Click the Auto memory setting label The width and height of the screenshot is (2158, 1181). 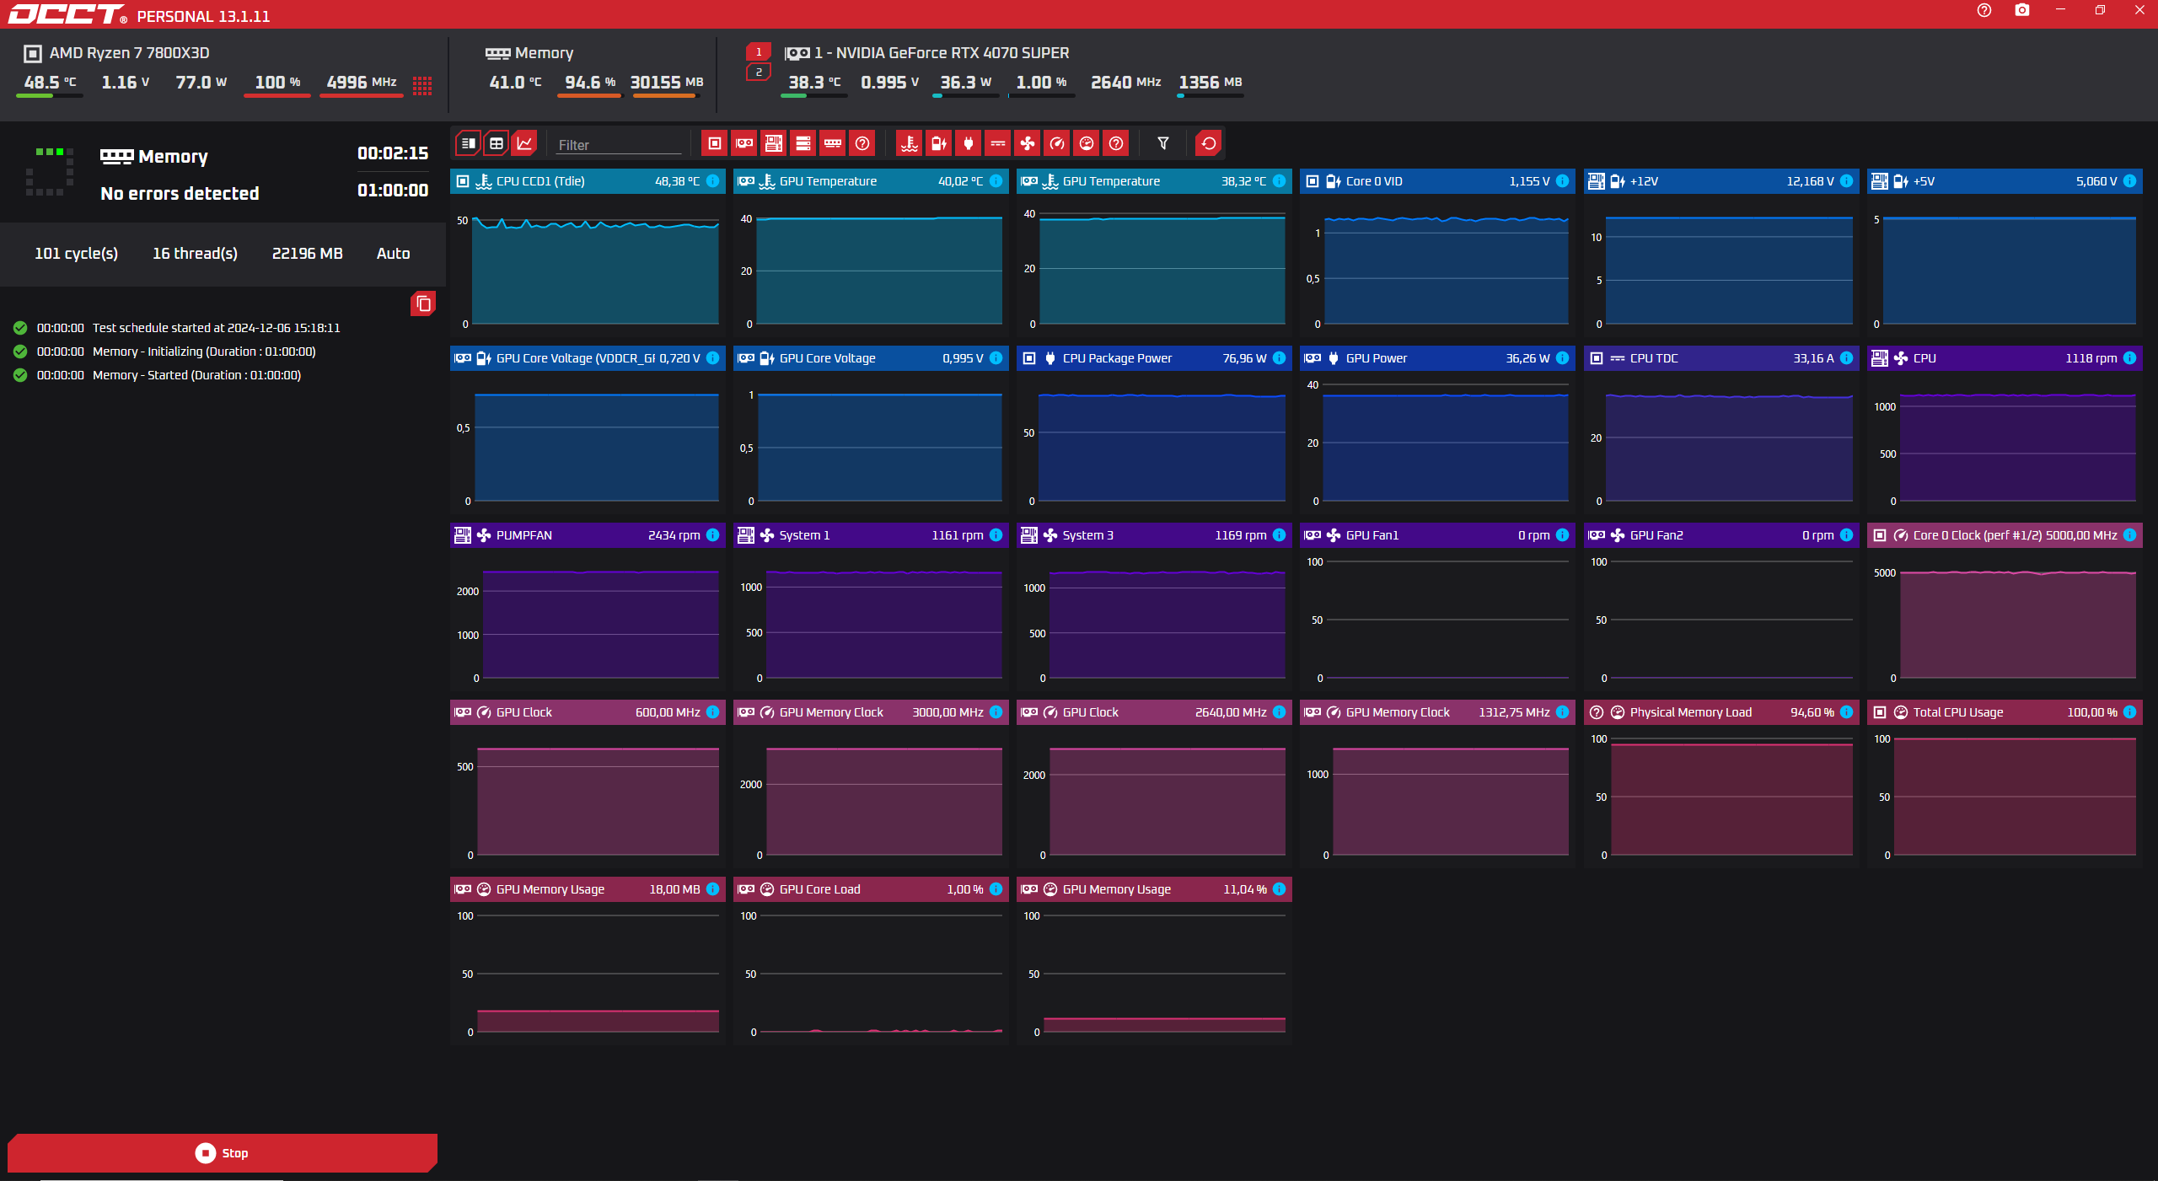[393, 254]
